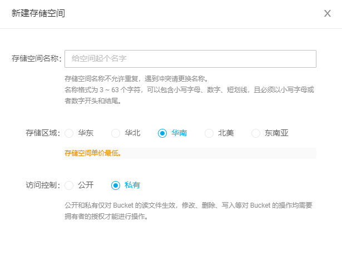Select the 北美 storage region
342x256 pixels.
[x=209, y=133]
